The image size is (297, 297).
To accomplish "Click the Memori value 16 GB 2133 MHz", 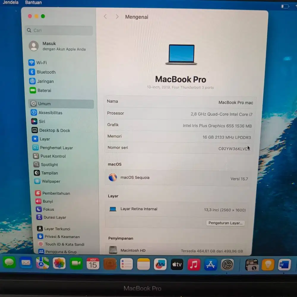I will click(227, 137).
